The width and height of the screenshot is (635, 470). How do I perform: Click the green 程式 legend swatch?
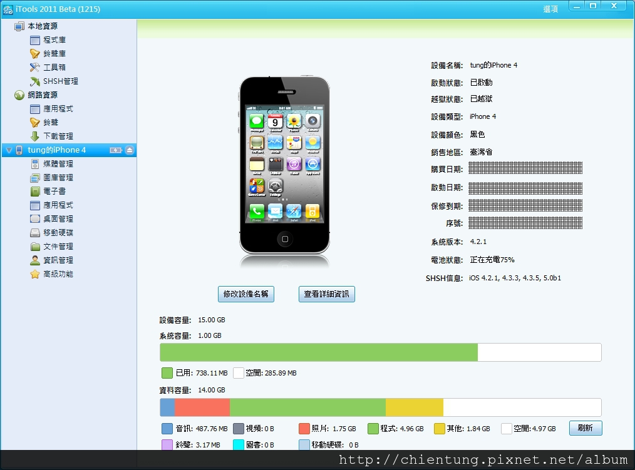coord(373,429)
